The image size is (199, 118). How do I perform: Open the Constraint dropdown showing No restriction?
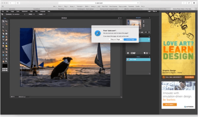[x=19, y=14]
